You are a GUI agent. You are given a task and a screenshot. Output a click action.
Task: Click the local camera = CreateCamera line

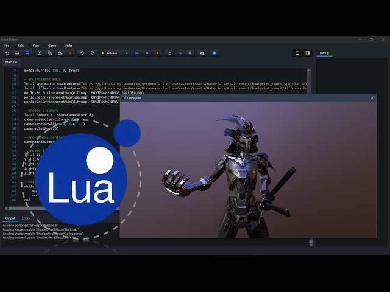58,115
